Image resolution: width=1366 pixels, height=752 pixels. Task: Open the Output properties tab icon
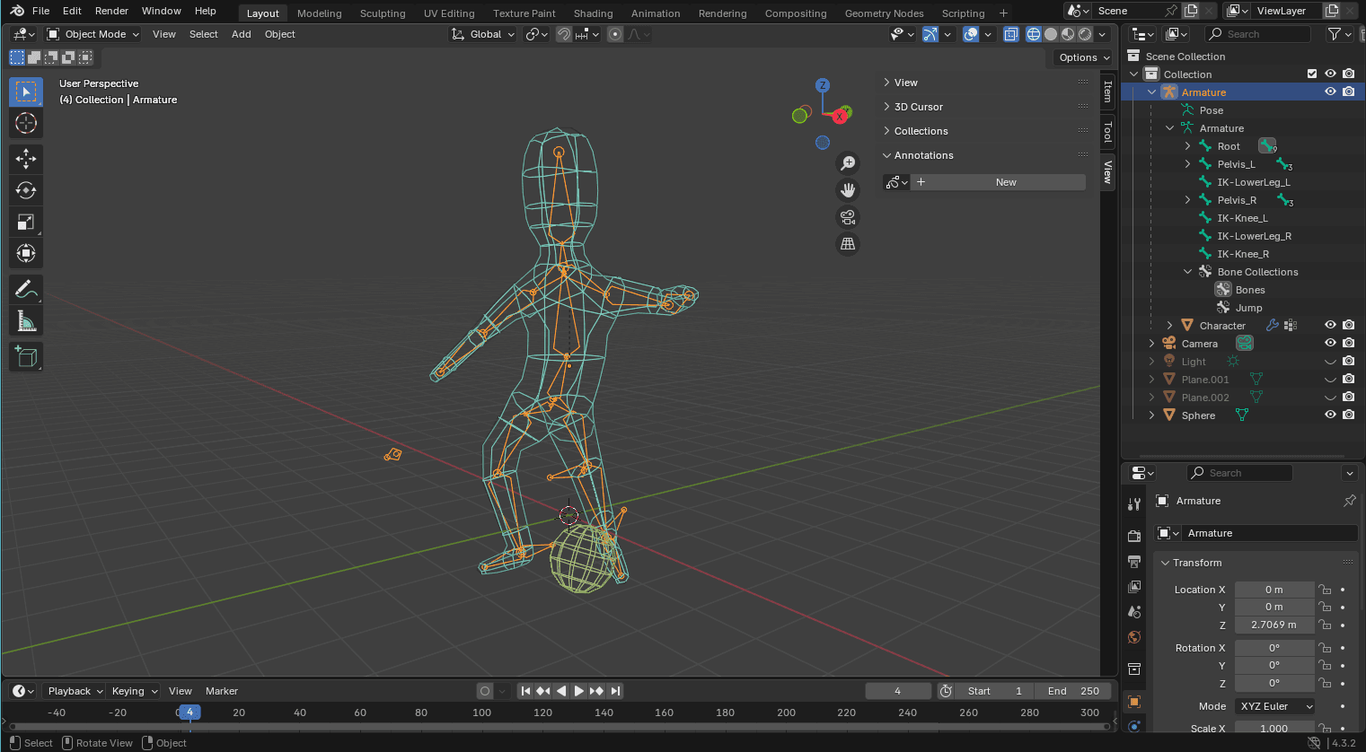pos(1134,561)
